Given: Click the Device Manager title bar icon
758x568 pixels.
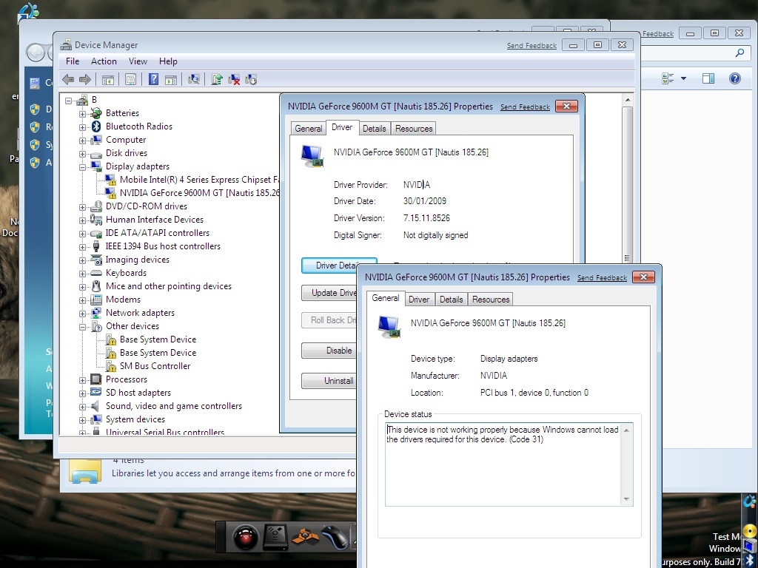Looking at the screenshot, I should (66, 45).
